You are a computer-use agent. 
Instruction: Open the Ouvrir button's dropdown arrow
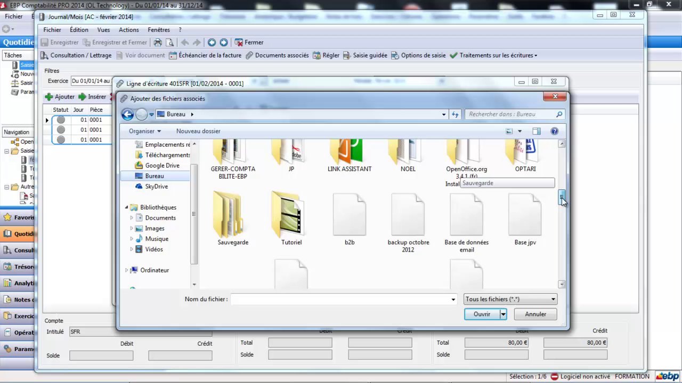point(502,314)
